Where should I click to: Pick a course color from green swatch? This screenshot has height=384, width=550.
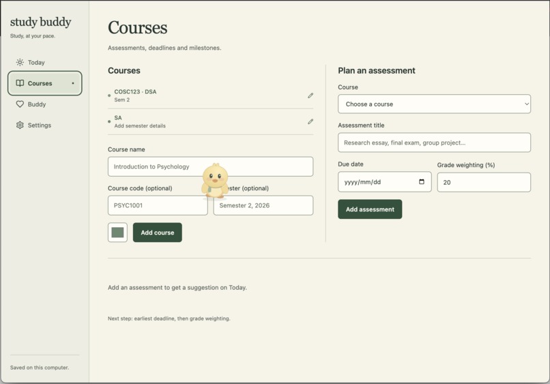[x=117, y=233]
